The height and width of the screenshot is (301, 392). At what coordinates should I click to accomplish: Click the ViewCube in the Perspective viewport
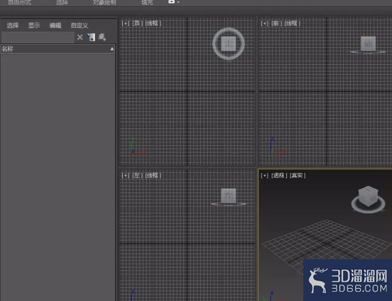point(368,196)
